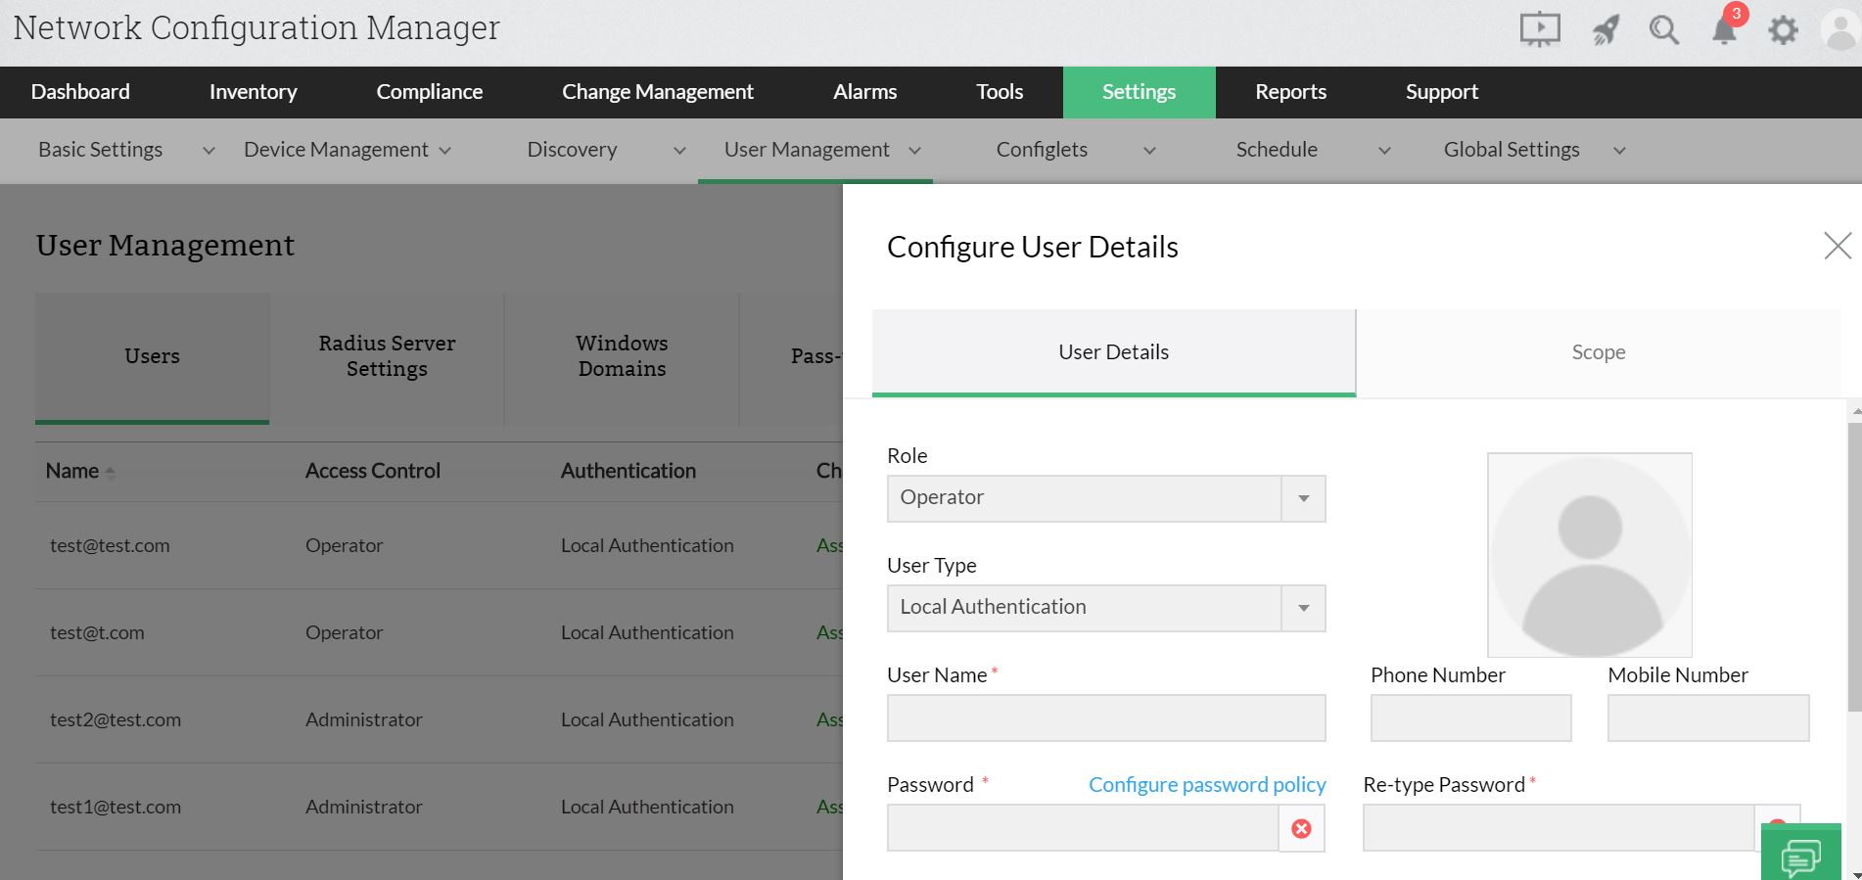This screenshot has height=880, width=1862.
Task: Open the Role dropdown showing Operator
Action: click(1105, 498)
